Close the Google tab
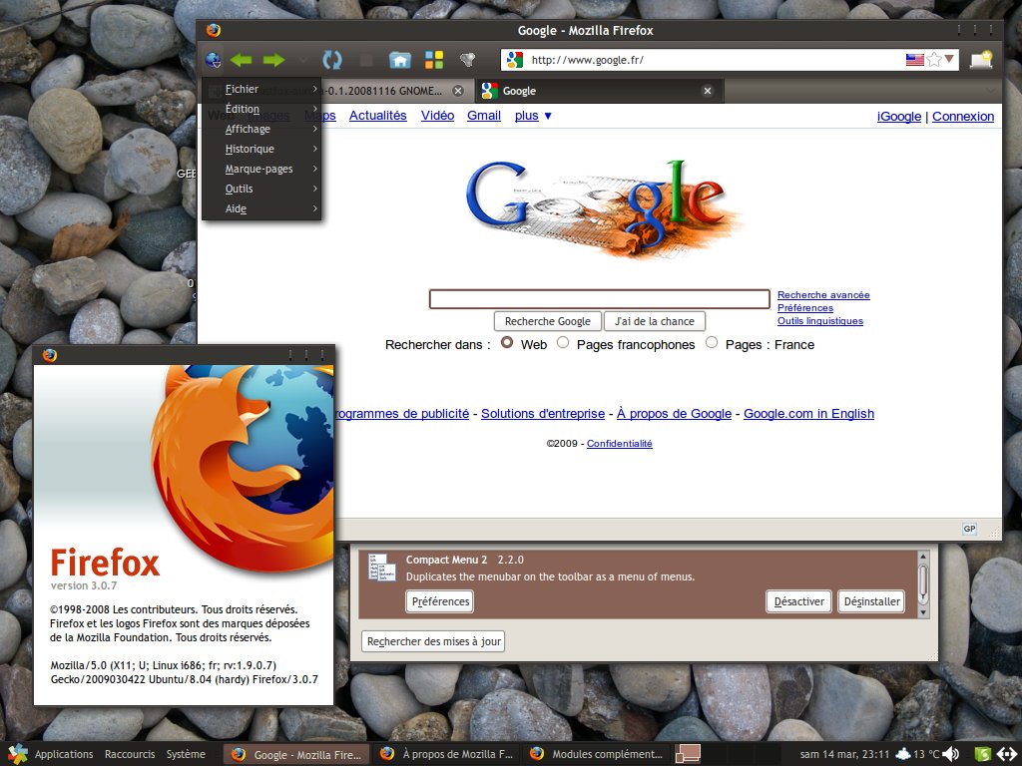The height and width of the screenshot is (766, 1022). pyautogui.click(x=708, y=91)
